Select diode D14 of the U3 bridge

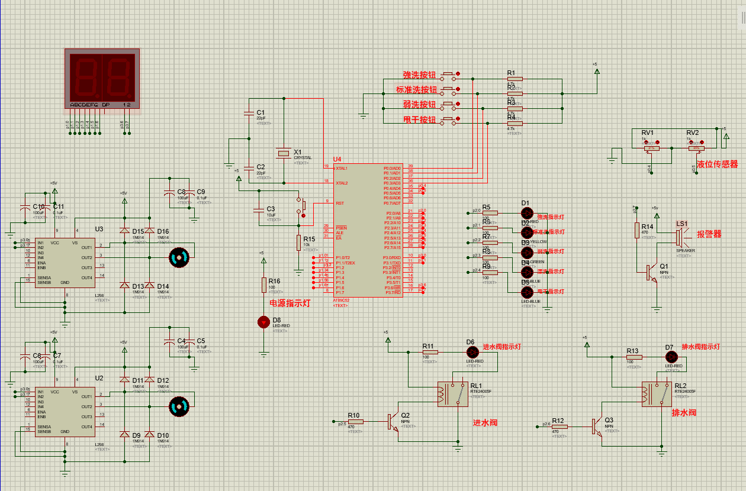[x=150, y=286]
